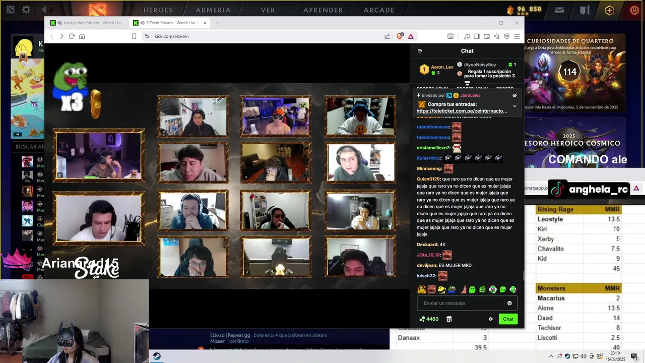Click the VPN shield icon in toolbar
The image size is (645, 363).
pyautogui.click(x=507, y=36)
